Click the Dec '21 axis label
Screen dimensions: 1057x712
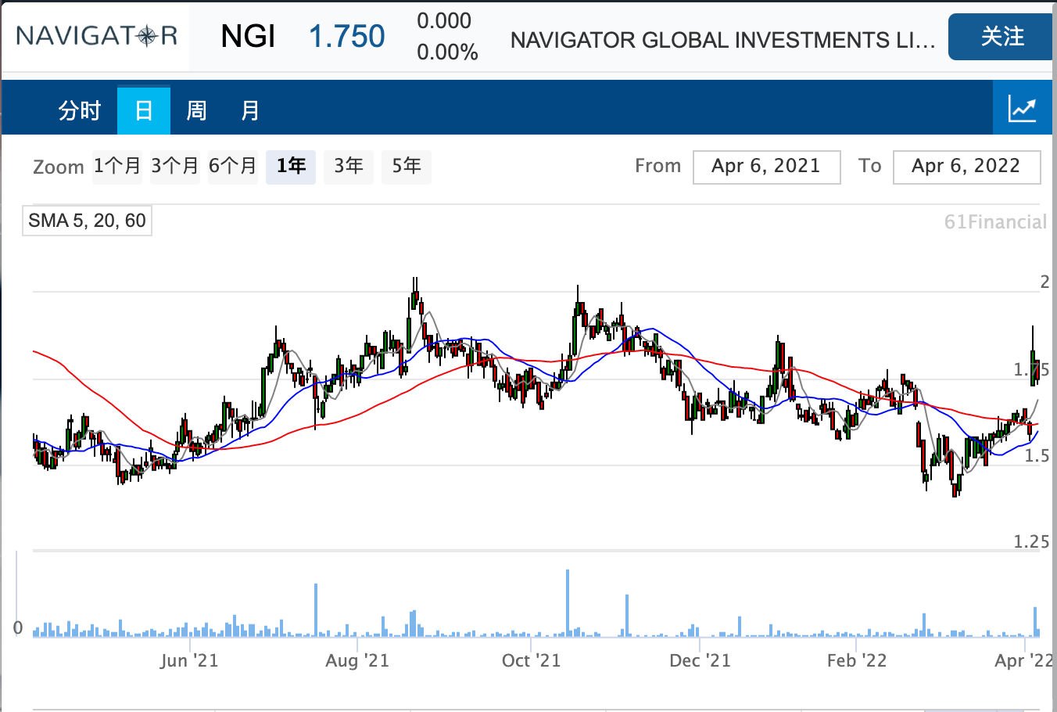(x=700, y=660)
